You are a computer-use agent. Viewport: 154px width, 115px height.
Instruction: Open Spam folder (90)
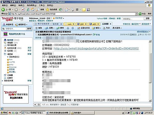13,48
